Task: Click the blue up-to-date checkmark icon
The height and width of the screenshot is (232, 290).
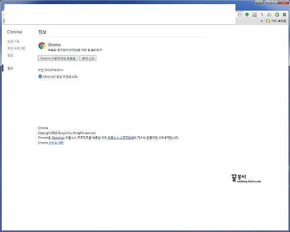Action: point(40,76)
